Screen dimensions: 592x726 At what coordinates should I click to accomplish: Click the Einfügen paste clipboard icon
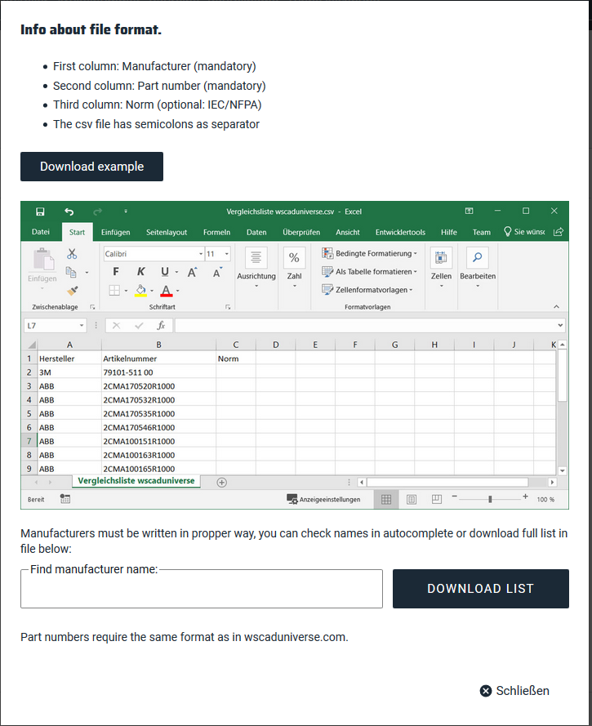coord(43,259)
